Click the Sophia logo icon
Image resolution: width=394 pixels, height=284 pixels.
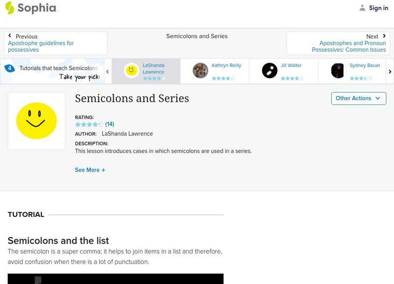[x=9, y=7]
